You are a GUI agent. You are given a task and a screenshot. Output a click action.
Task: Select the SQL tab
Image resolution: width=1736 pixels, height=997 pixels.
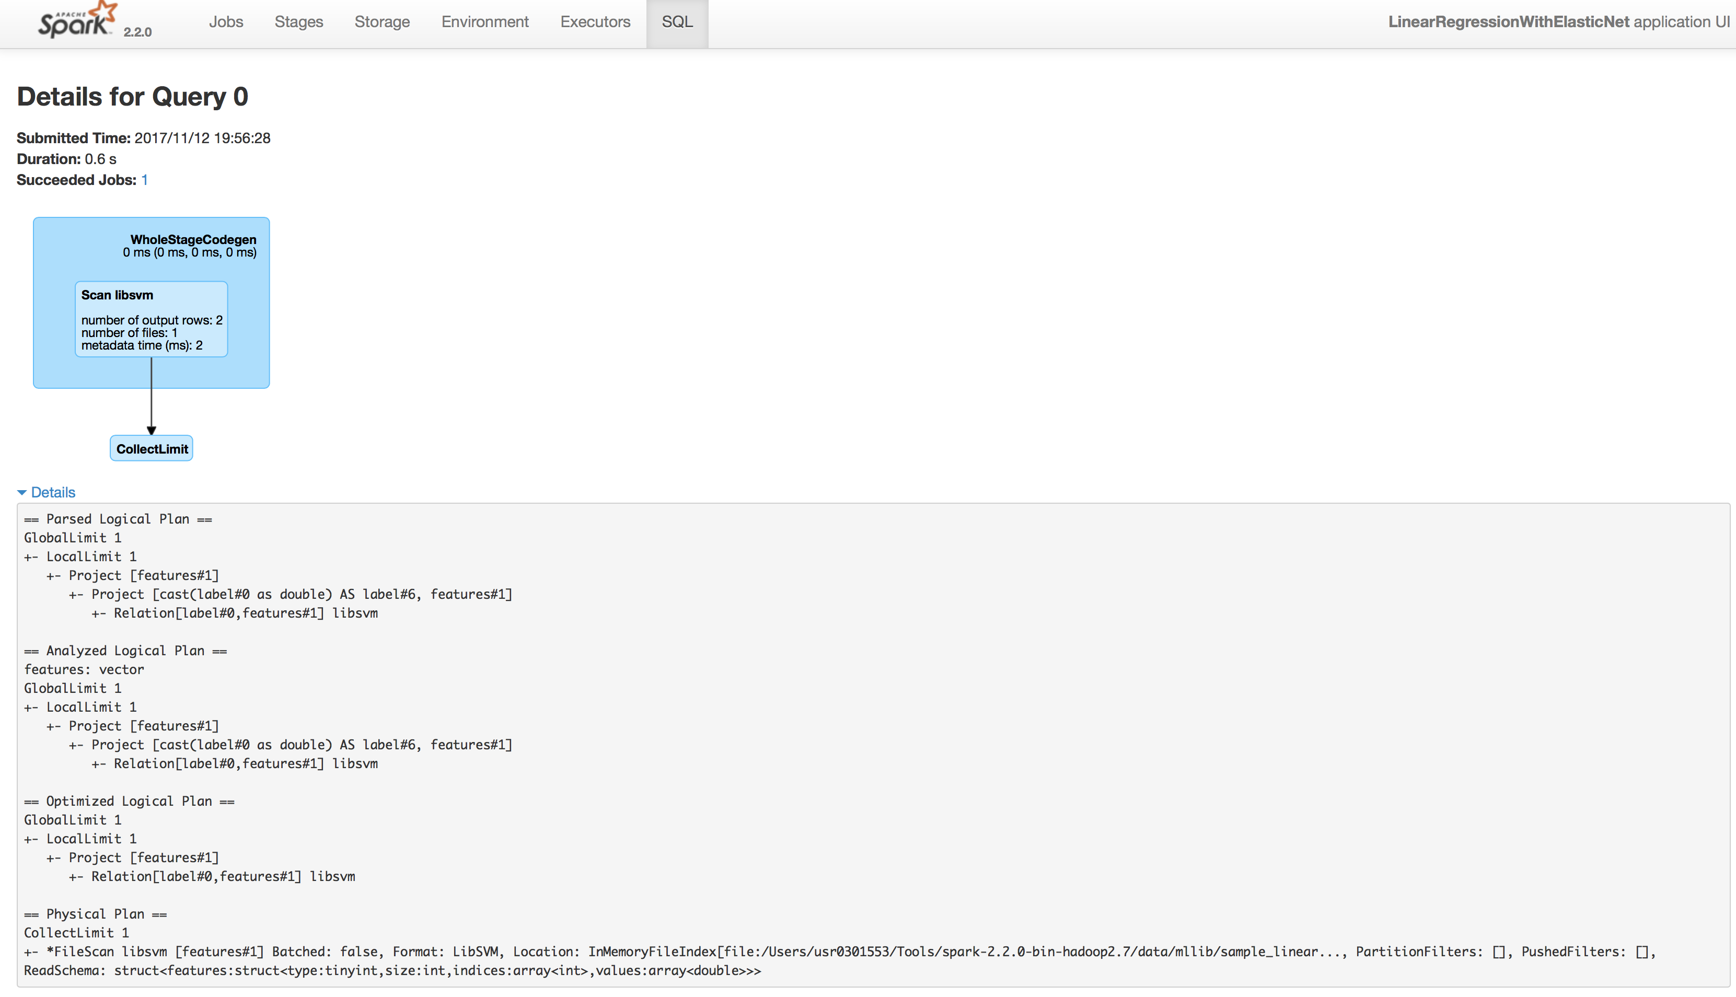tap(677, 22)
